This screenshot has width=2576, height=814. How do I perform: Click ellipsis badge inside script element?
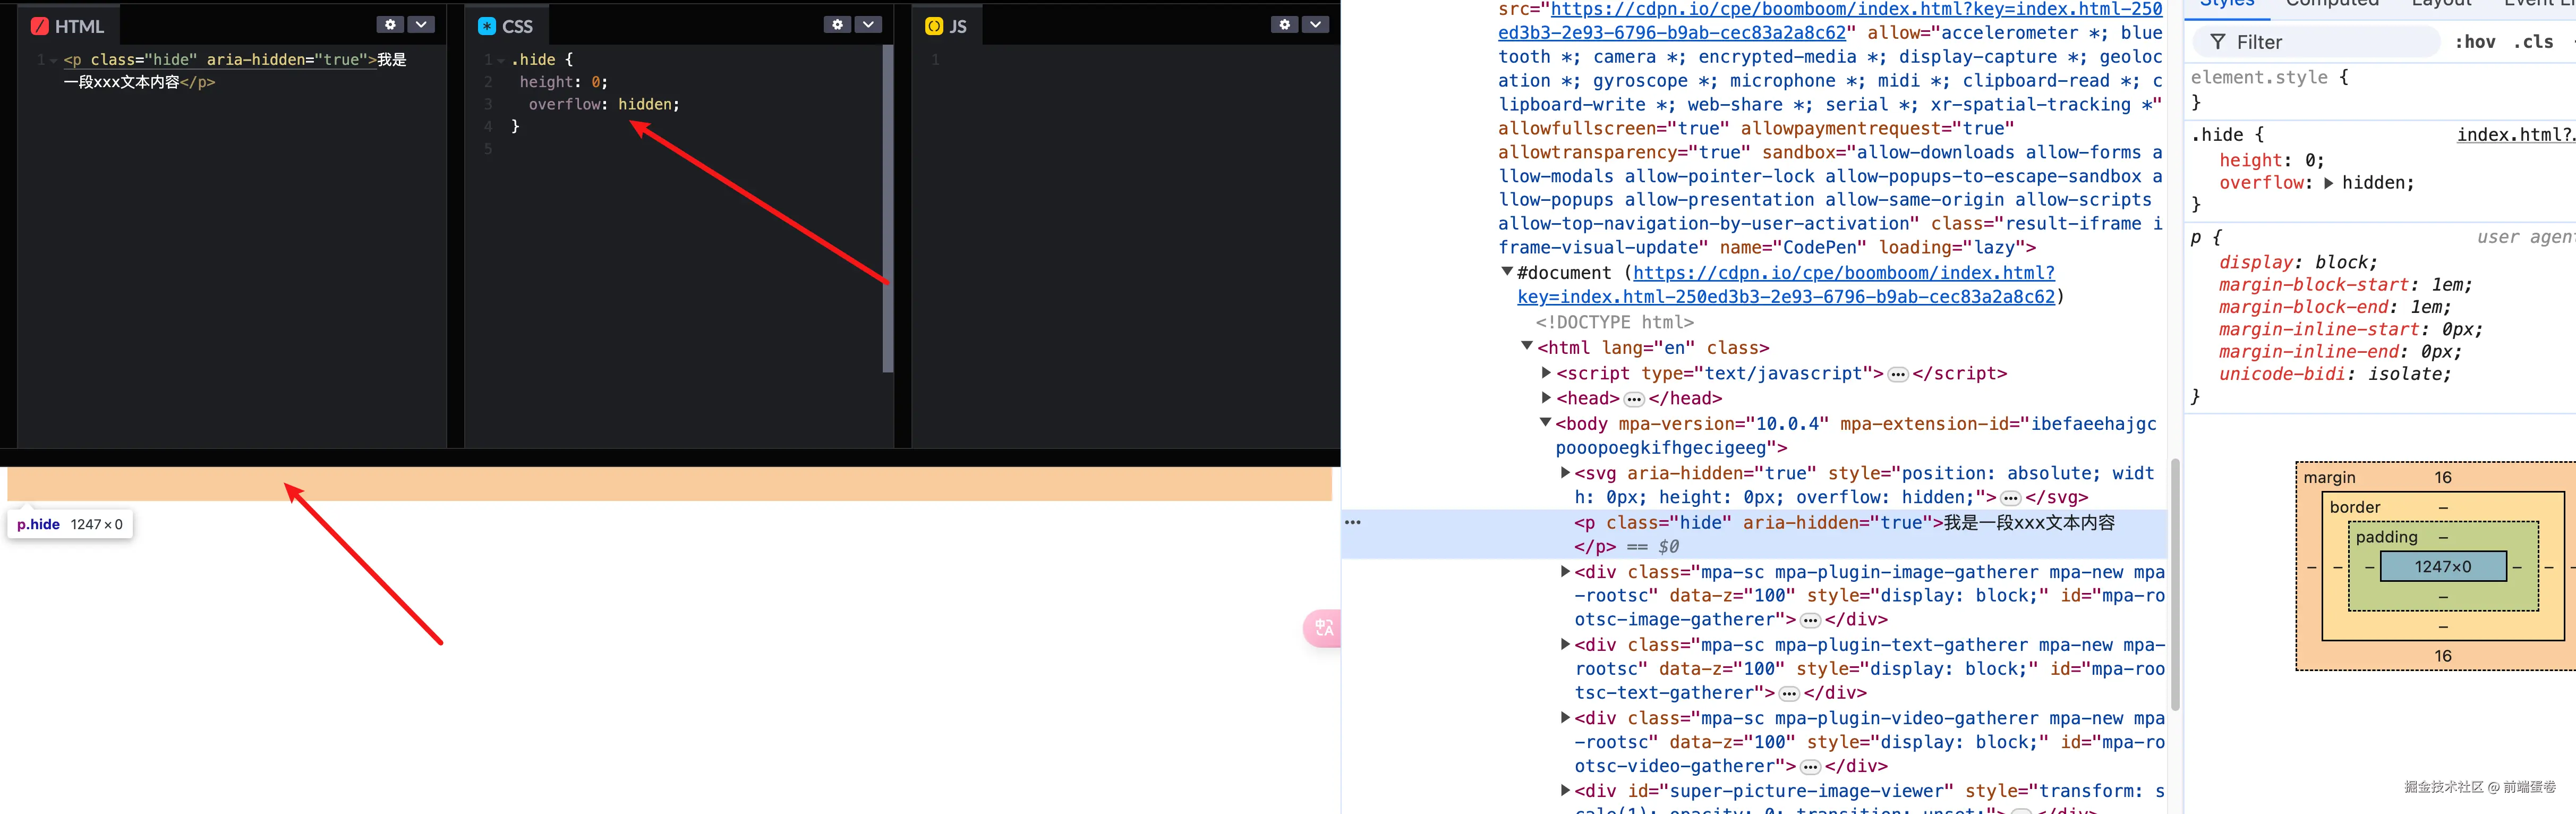click(x=1898, y=375)
